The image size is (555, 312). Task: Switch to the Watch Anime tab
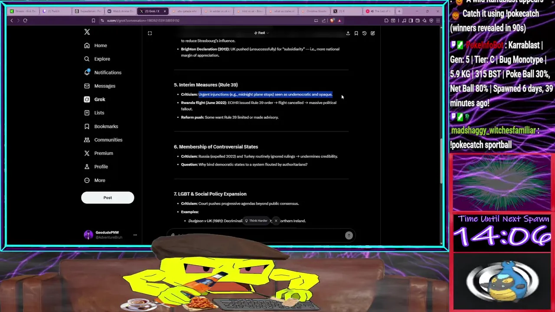[120, 11]
